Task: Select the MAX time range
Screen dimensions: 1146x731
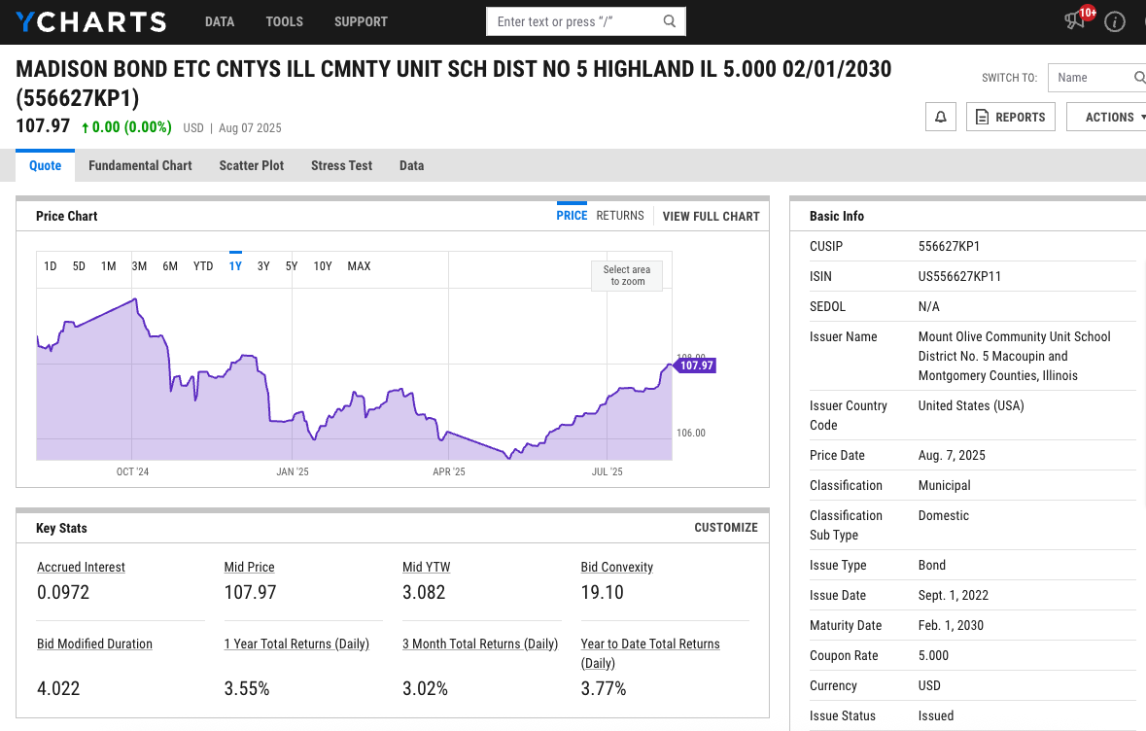Action: coord(359,266)
